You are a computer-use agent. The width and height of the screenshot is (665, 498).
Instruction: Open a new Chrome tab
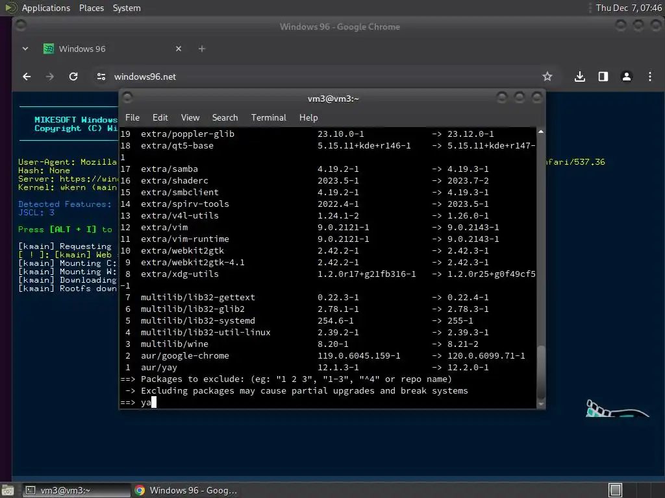tap(202, 49)
